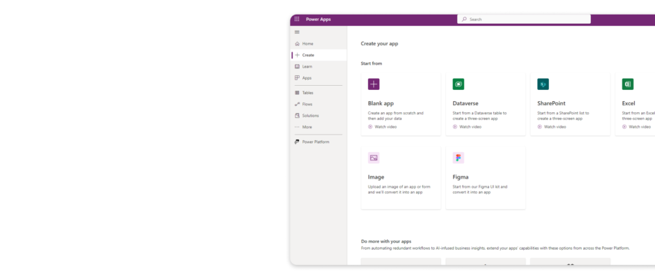
Task: Click the Create plus icon in sidebar
Action: click(297, 55)
